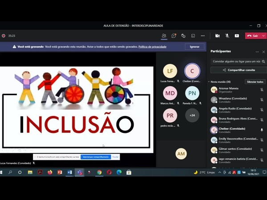Click mic icon next to Bruna Rodrigues Alves
The width and height of the screenshot is (267, 200).
(262, 120)
